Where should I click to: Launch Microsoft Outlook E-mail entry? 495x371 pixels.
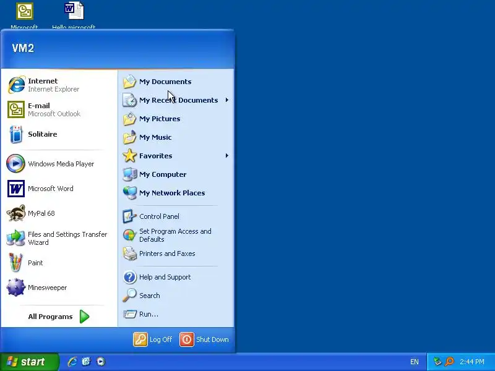tap(59, 109)
